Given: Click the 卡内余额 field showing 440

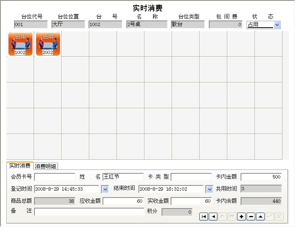Looking at the screenshot, I should (x=261, y=201).
